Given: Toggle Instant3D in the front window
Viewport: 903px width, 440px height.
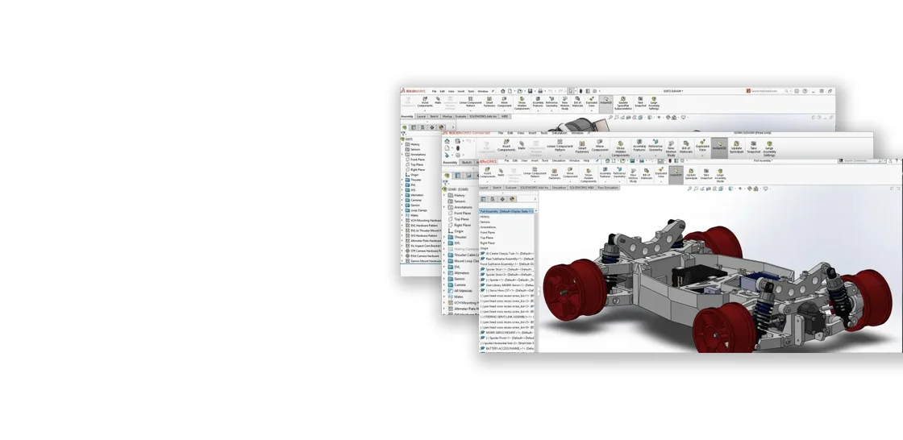Looking at the screenshot, I should pos(676,173).
